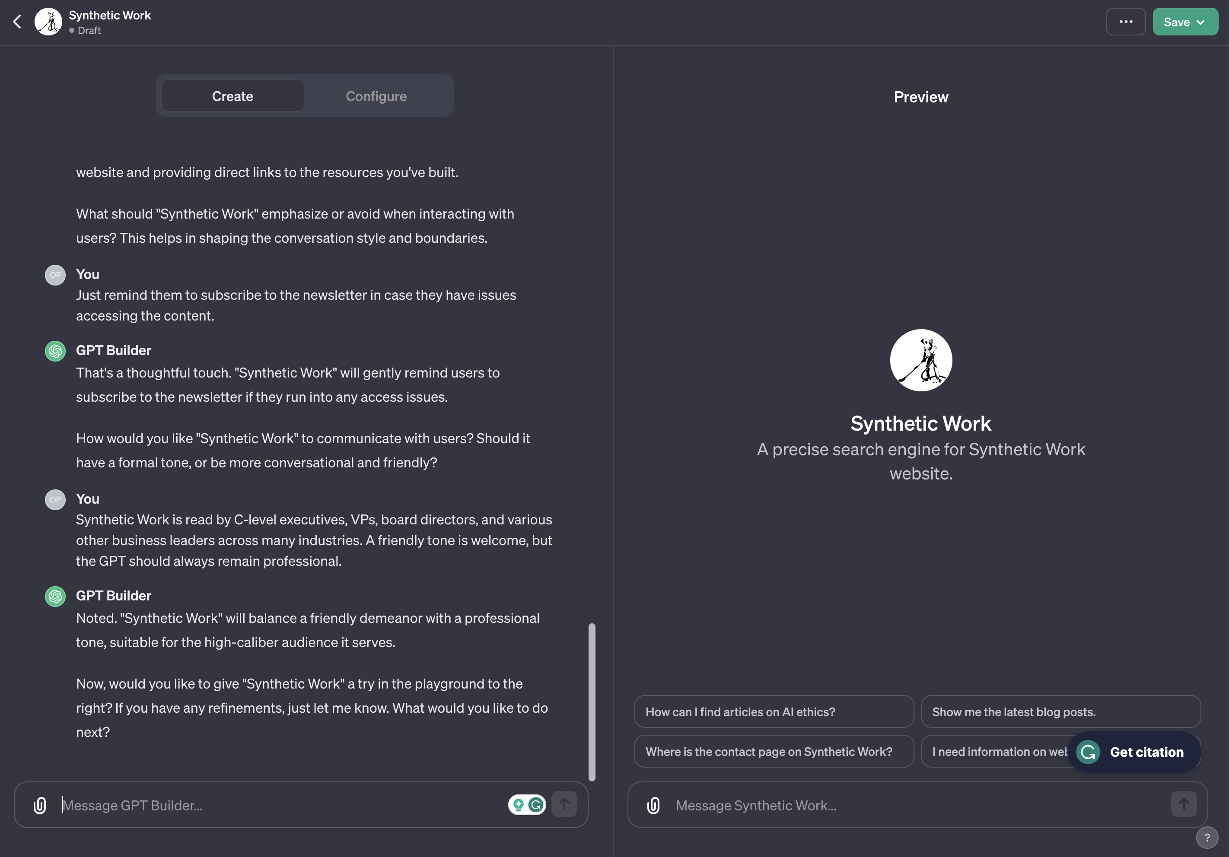Screen dimensions: 1229x857
Task: Select 'Where is the contact page on Synthetic Work?' prompt
Action: (774, 751)
